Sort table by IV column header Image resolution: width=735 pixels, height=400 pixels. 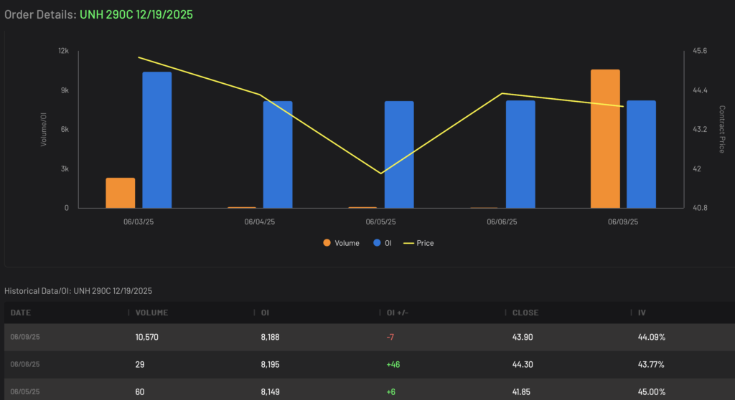(642, 313)
